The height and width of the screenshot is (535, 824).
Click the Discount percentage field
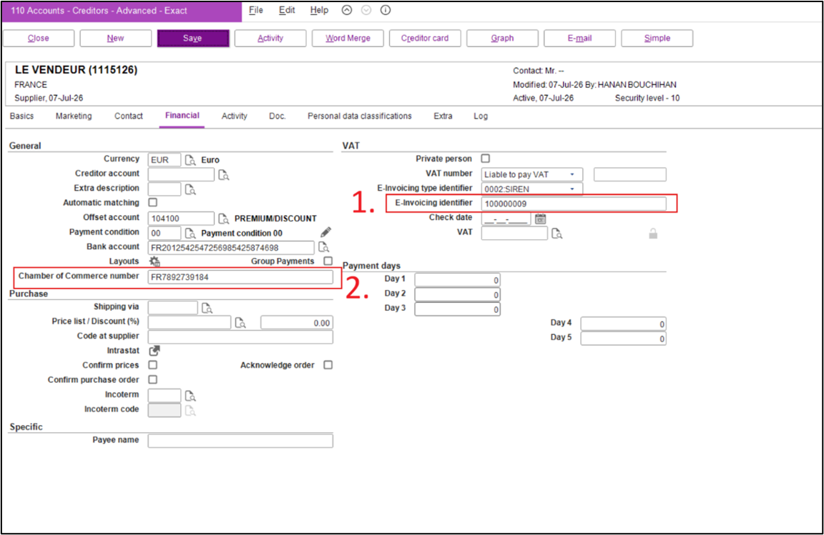[296, 323]
